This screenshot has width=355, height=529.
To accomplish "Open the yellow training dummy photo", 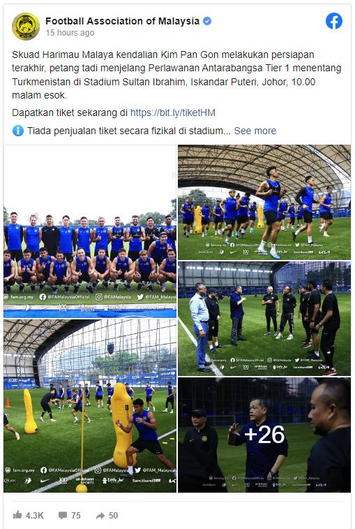I will click(x=90, y=406).
